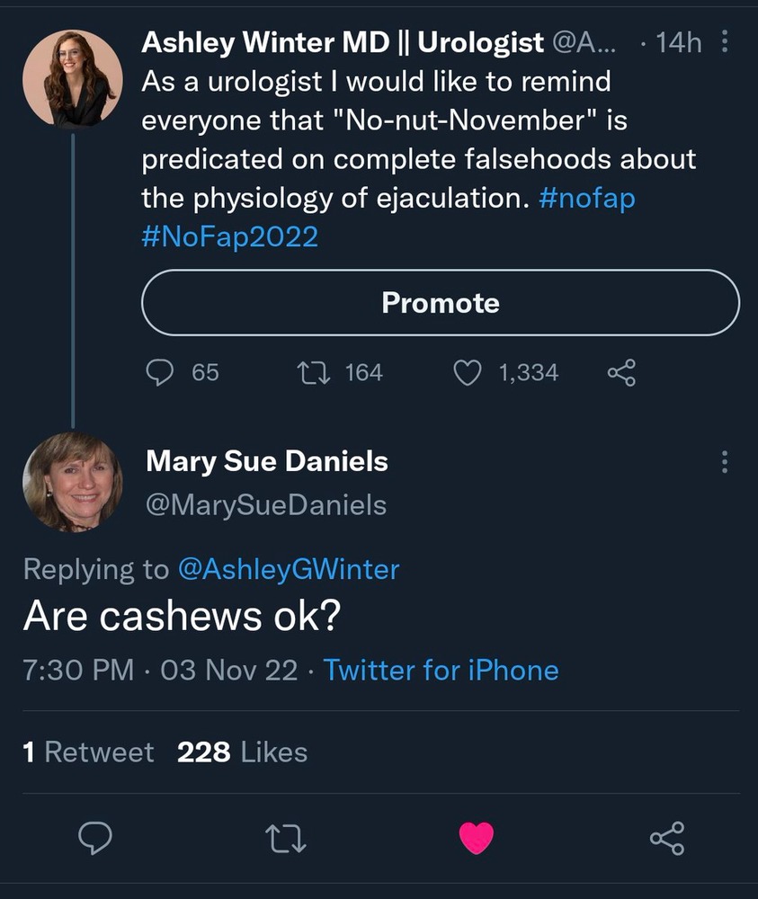Retweet the "Are cashews ok?" reply
The height and width of the screenshot is (899, 758).
287,838
